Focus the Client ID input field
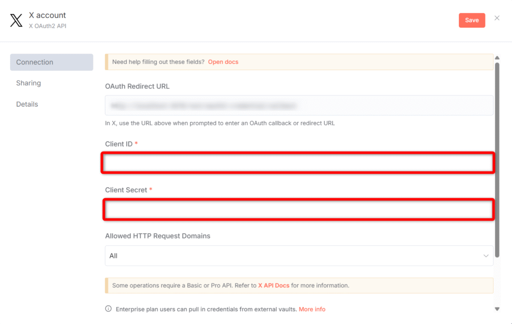The height and width of the screenshot is (324, 512). point(298,163)
